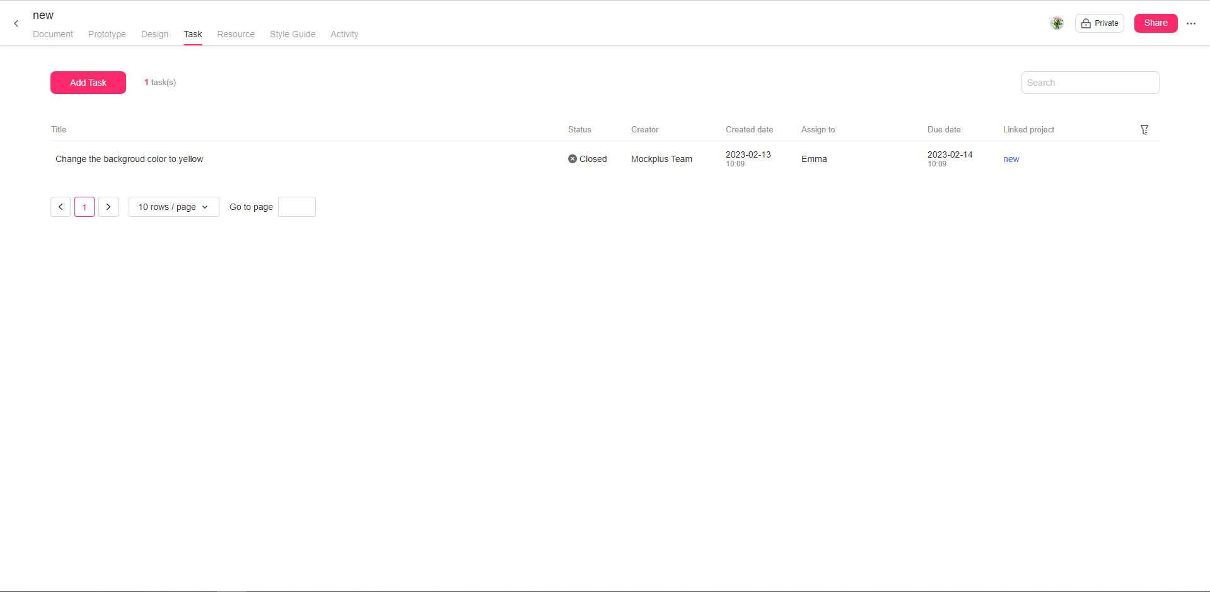Click the Closed status text
Viewport: 1210px width, 592px height.
[x=593, y=159]
